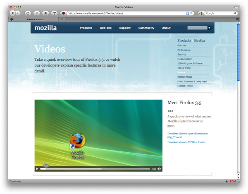Open the Release Notes link

coord(185,77)
